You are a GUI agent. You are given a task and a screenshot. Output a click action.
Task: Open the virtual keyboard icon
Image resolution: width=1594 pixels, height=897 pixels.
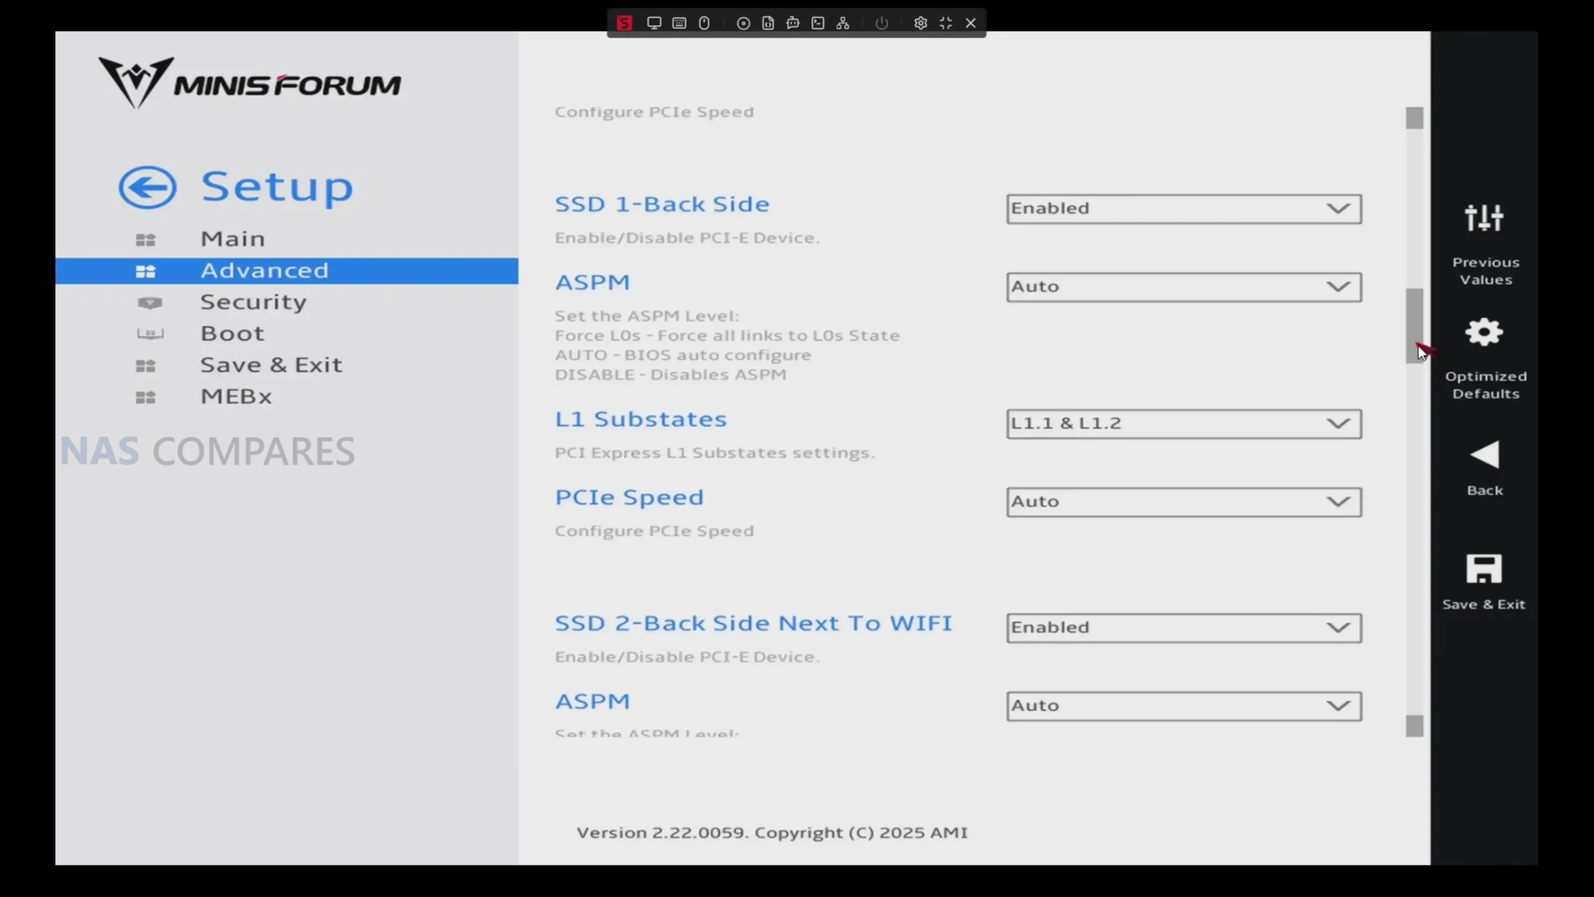[x=679, y=23]
